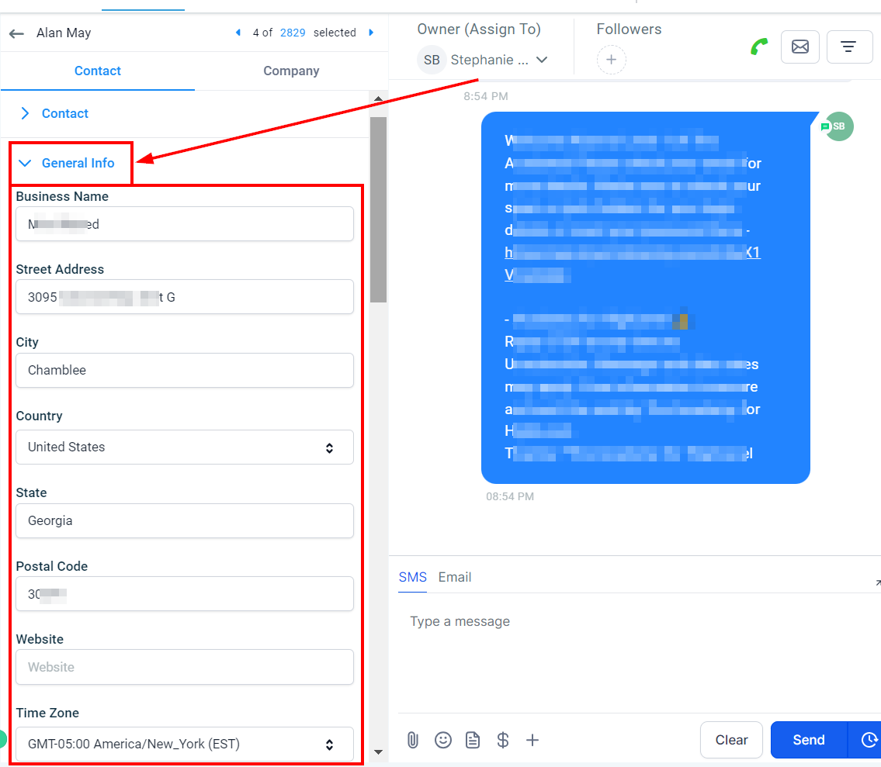Click the Send button
This screenshot has height=767, width=881.
click(809, 740)
